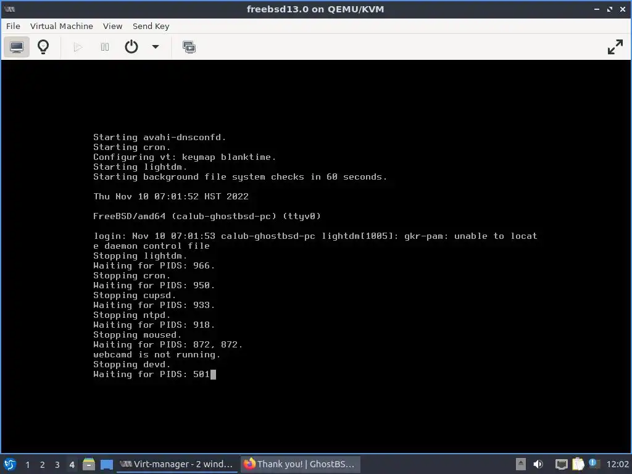Switch to workspace 1

pos(27,465)
